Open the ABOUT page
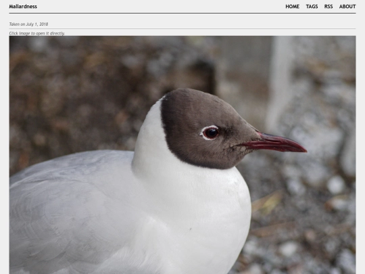 tap(347, 7)
